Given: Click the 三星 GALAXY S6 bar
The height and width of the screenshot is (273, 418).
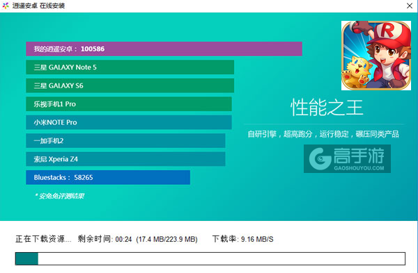Looking at the screenshot, I should 130,85.
